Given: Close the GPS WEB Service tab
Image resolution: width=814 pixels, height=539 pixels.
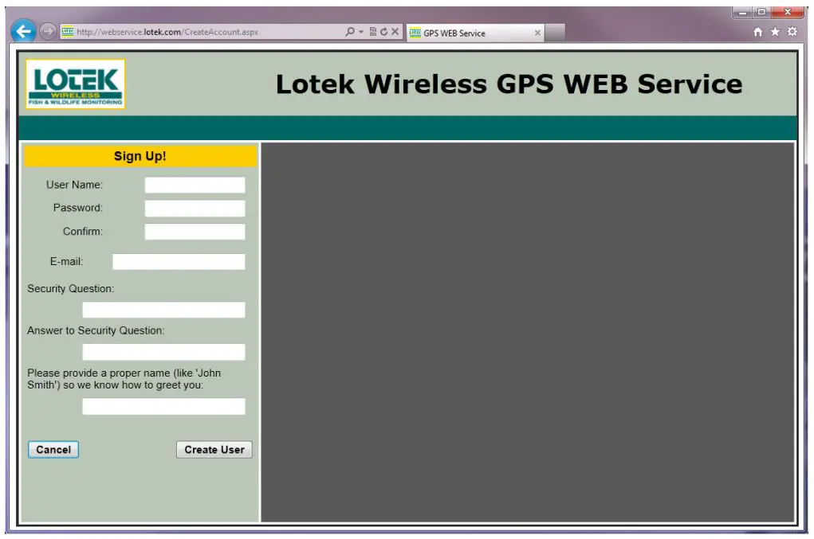Looking at the screenshot, I should 537,33.
